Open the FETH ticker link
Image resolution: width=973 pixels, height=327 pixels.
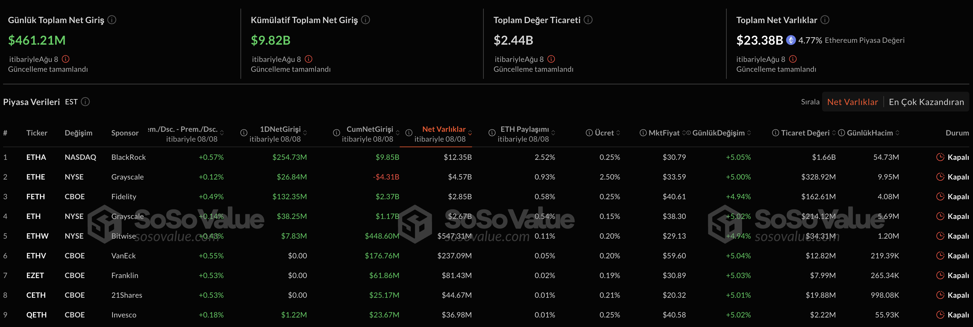point(35,197)
